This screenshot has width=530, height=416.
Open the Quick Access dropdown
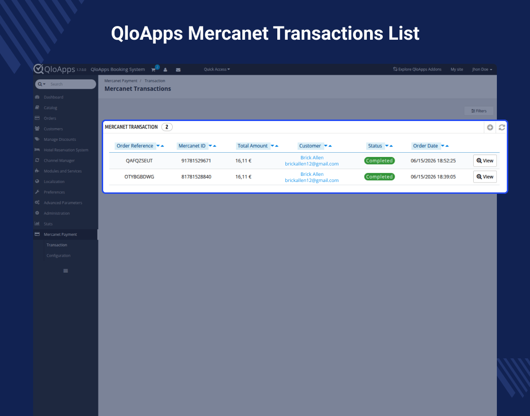(x=217, y=69)
